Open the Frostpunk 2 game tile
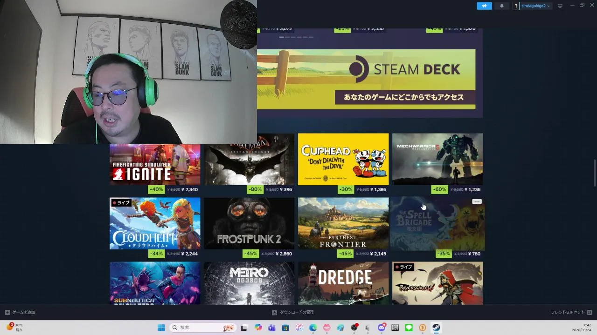 [x=249, y=223]
